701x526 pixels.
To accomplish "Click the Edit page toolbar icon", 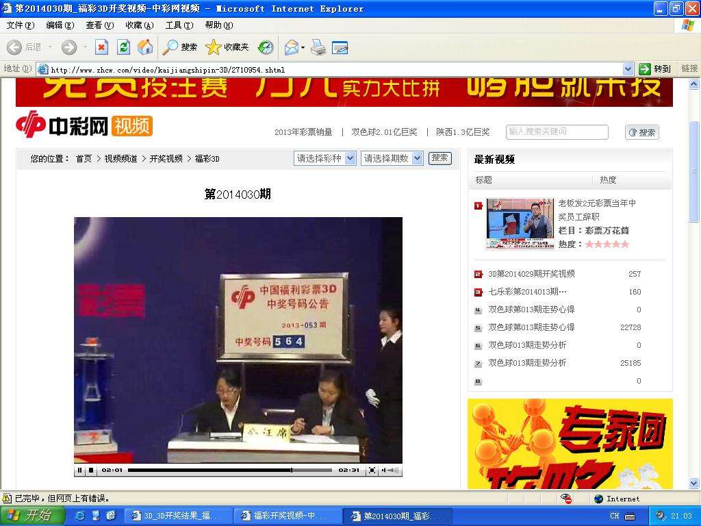I will pos(340,47).
